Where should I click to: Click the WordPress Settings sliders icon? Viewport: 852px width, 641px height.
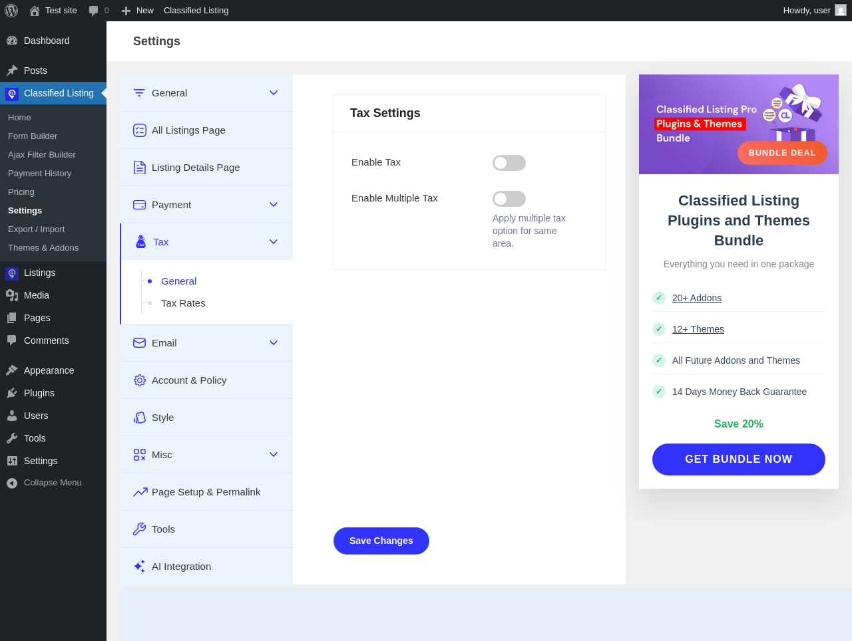point(12,461)
